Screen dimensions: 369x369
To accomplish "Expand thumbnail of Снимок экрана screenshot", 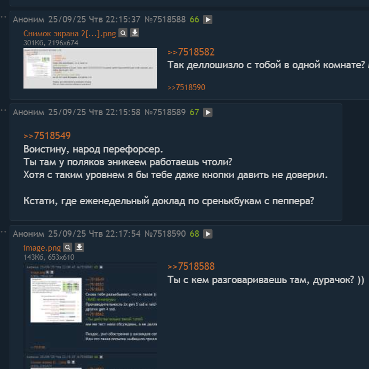I will [x=90, y=68].
